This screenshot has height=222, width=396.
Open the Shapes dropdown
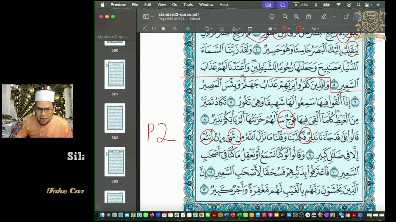(209, 29)
